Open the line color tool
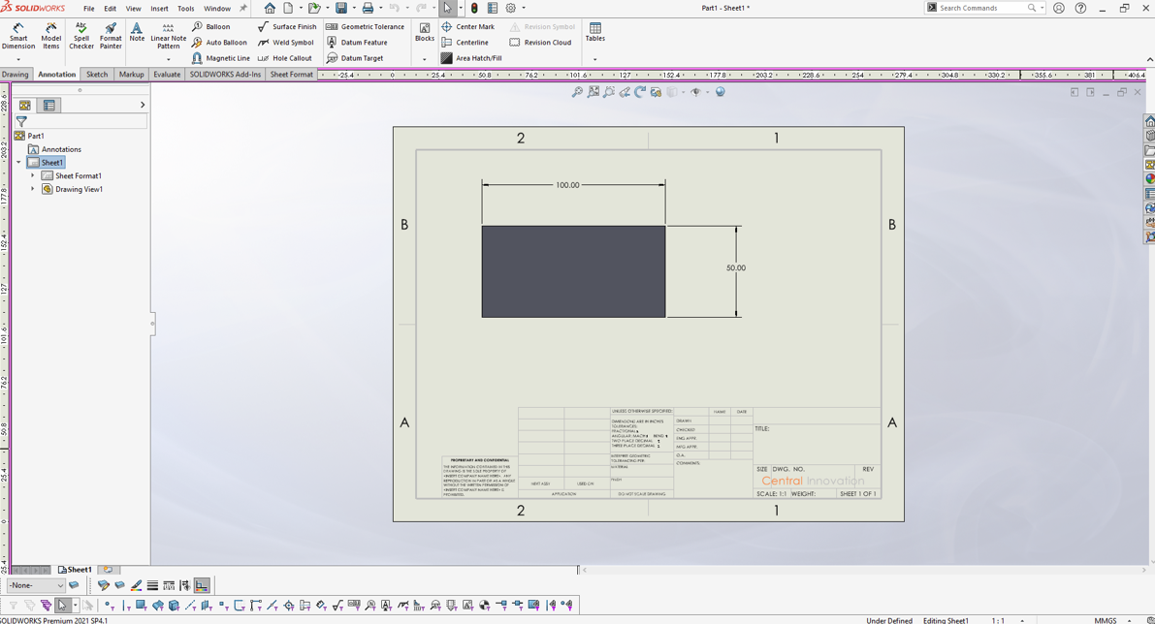This screenshot has width=1155, height=624. coord(136,585)
